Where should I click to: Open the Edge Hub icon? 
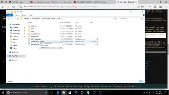150,7
